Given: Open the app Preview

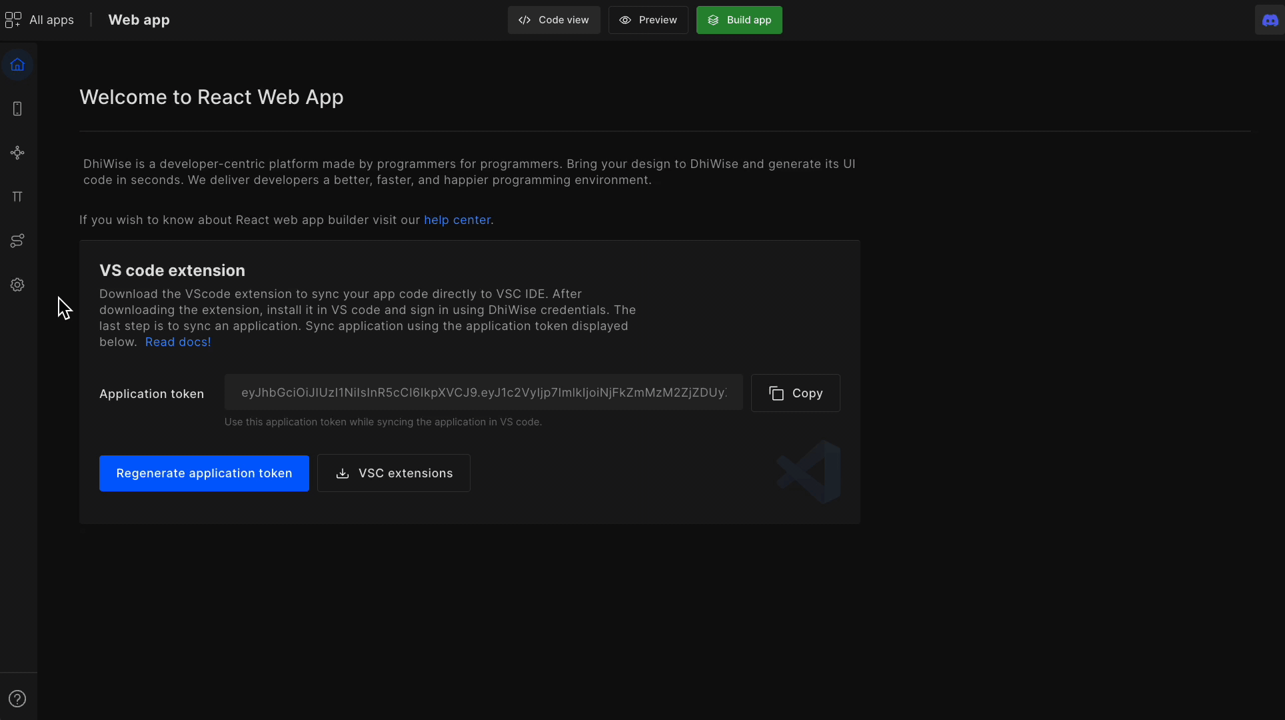Looking at the screenshot, I should (648, 20).
